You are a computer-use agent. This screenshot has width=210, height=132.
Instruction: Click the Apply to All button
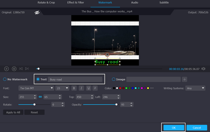13,112
